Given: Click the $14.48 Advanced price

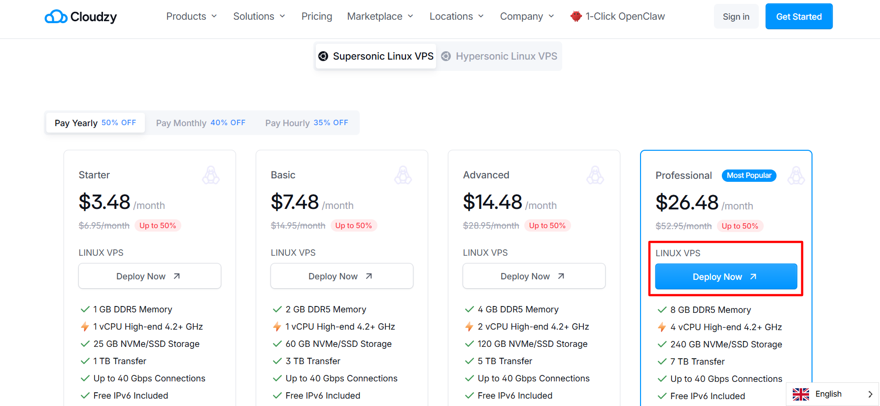Looking at the screenshot, I should pos(492,202).
